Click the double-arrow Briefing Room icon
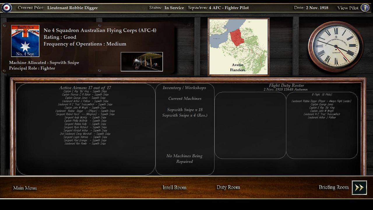The width and height of the screenshot is (373, 210). [x=359, y=188]
